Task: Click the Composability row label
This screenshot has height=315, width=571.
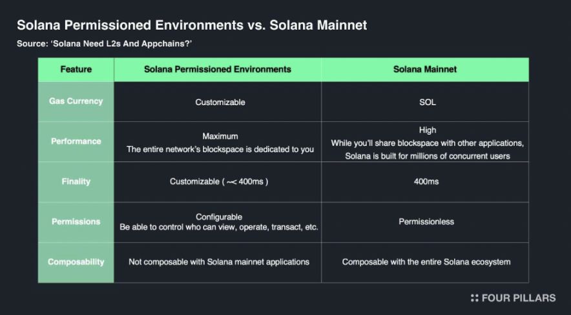Action: (76, 262)
